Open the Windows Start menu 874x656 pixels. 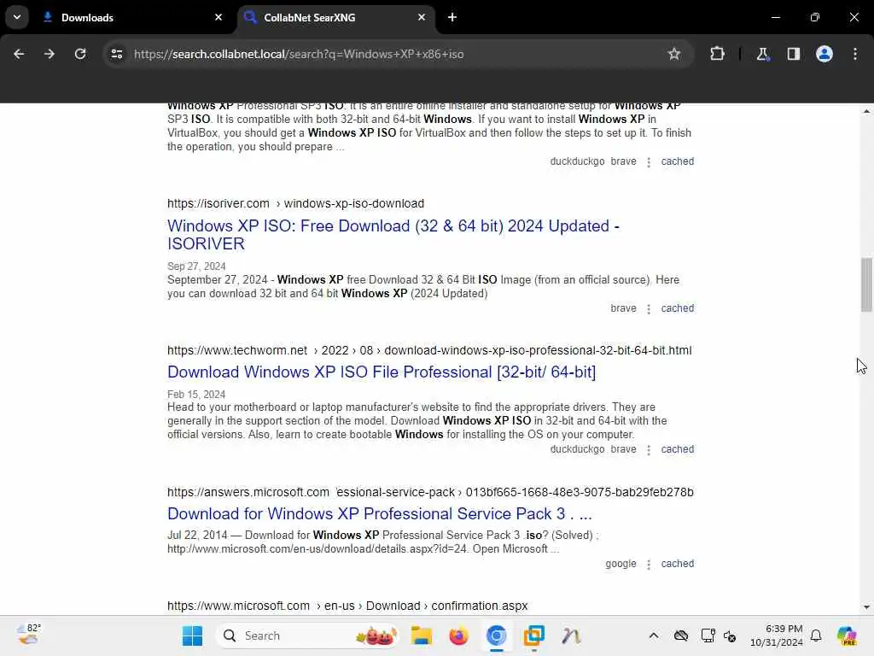pyautogui.click(x=192, y=635)
